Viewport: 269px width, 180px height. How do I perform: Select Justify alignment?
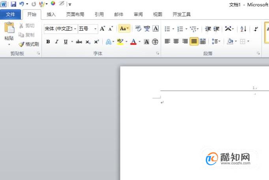pos(194,41)
